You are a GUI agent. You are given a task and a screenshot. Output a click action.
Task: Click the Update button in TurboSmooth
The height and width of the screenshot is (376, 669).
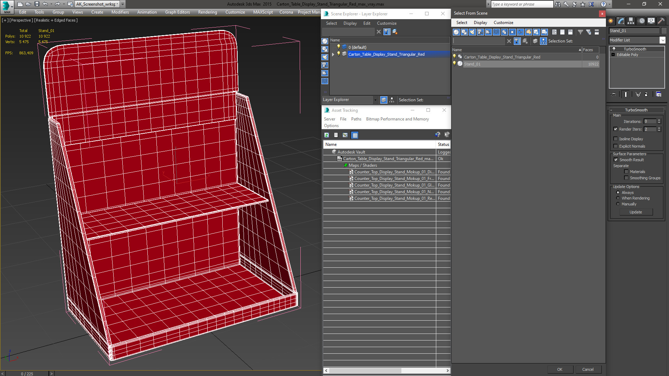pos(636,212)
